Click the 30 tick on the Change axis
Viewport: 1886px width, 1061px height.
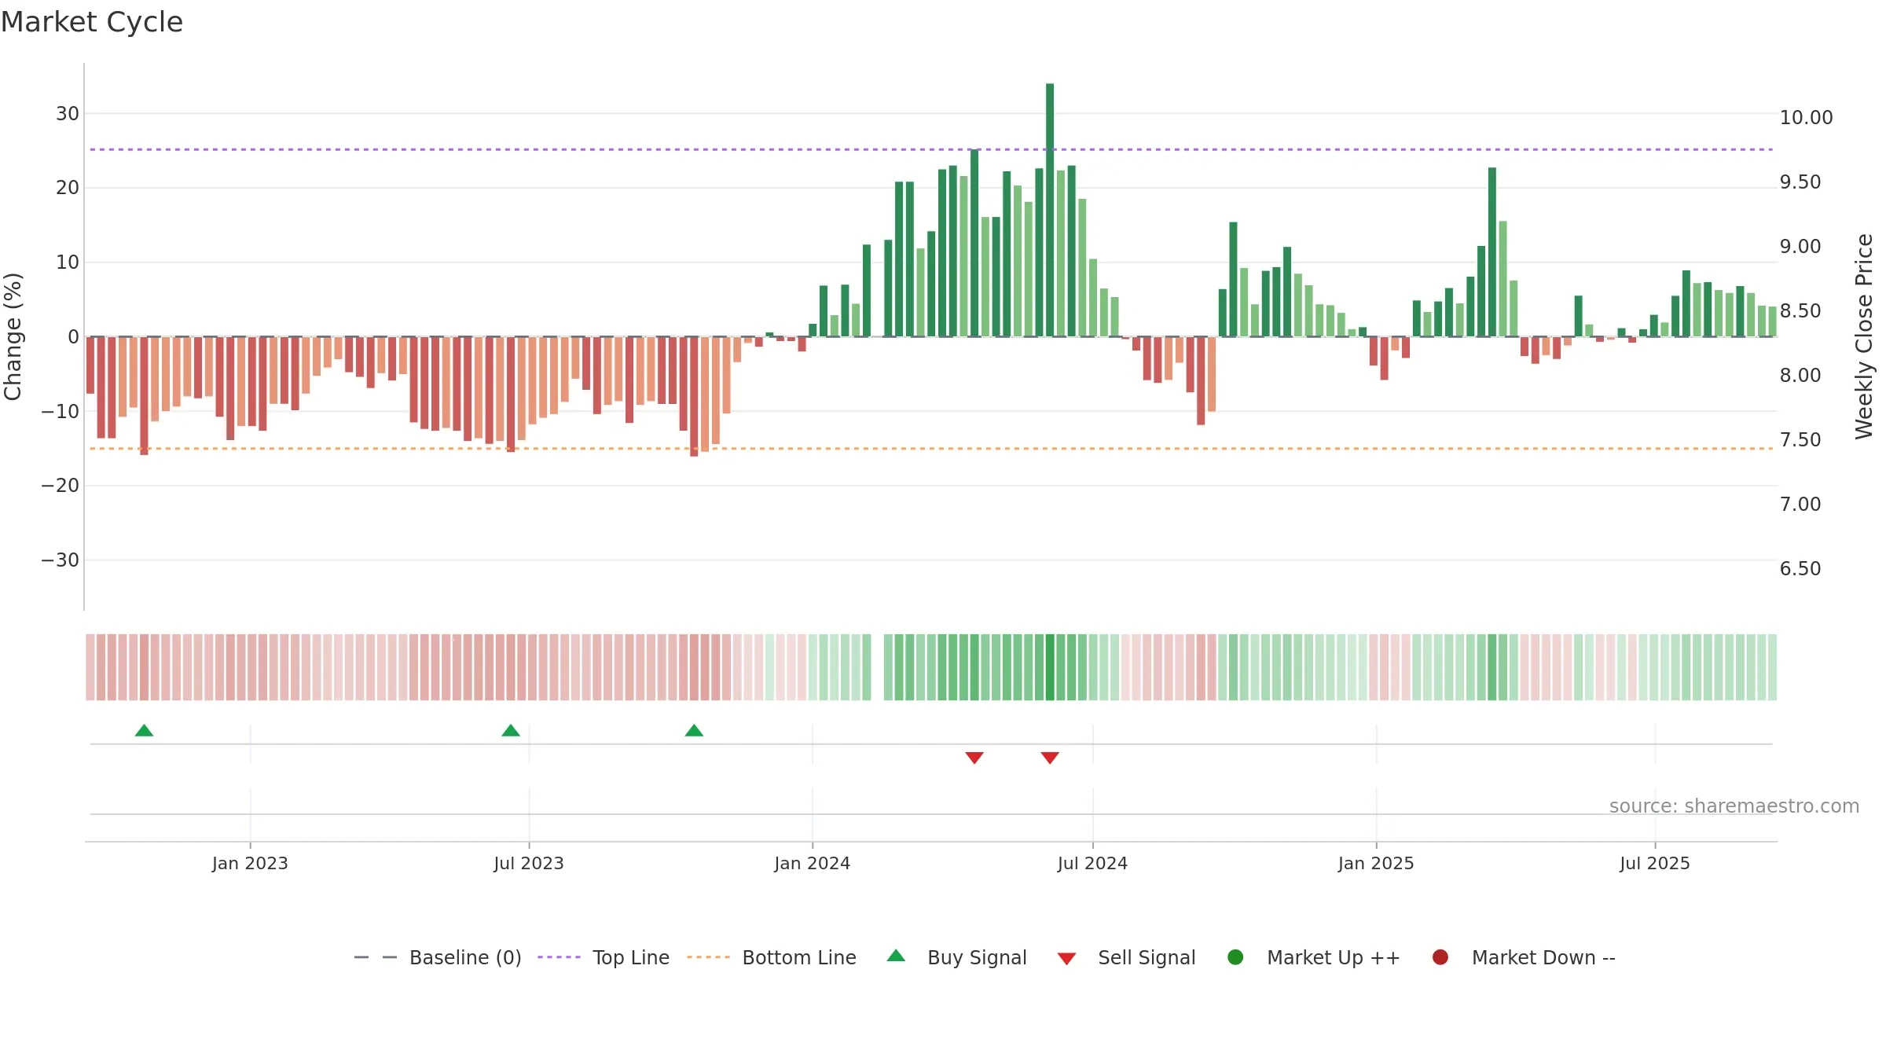click(68, 114)
